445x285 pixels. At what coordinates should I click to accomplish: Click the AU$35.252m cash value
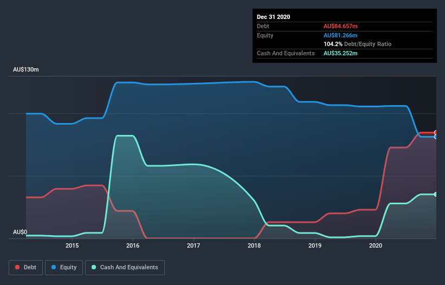tap(340, 53)
